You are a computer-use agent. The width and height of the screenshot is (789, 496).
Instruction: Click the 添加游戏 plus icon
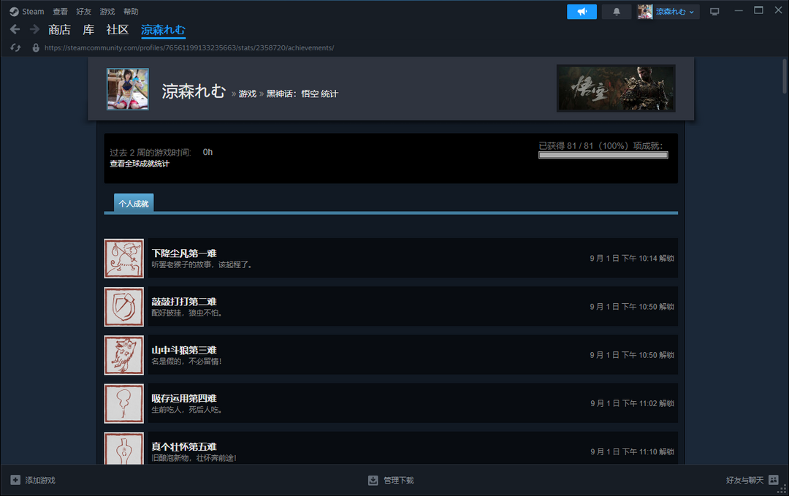coord(15,480)
